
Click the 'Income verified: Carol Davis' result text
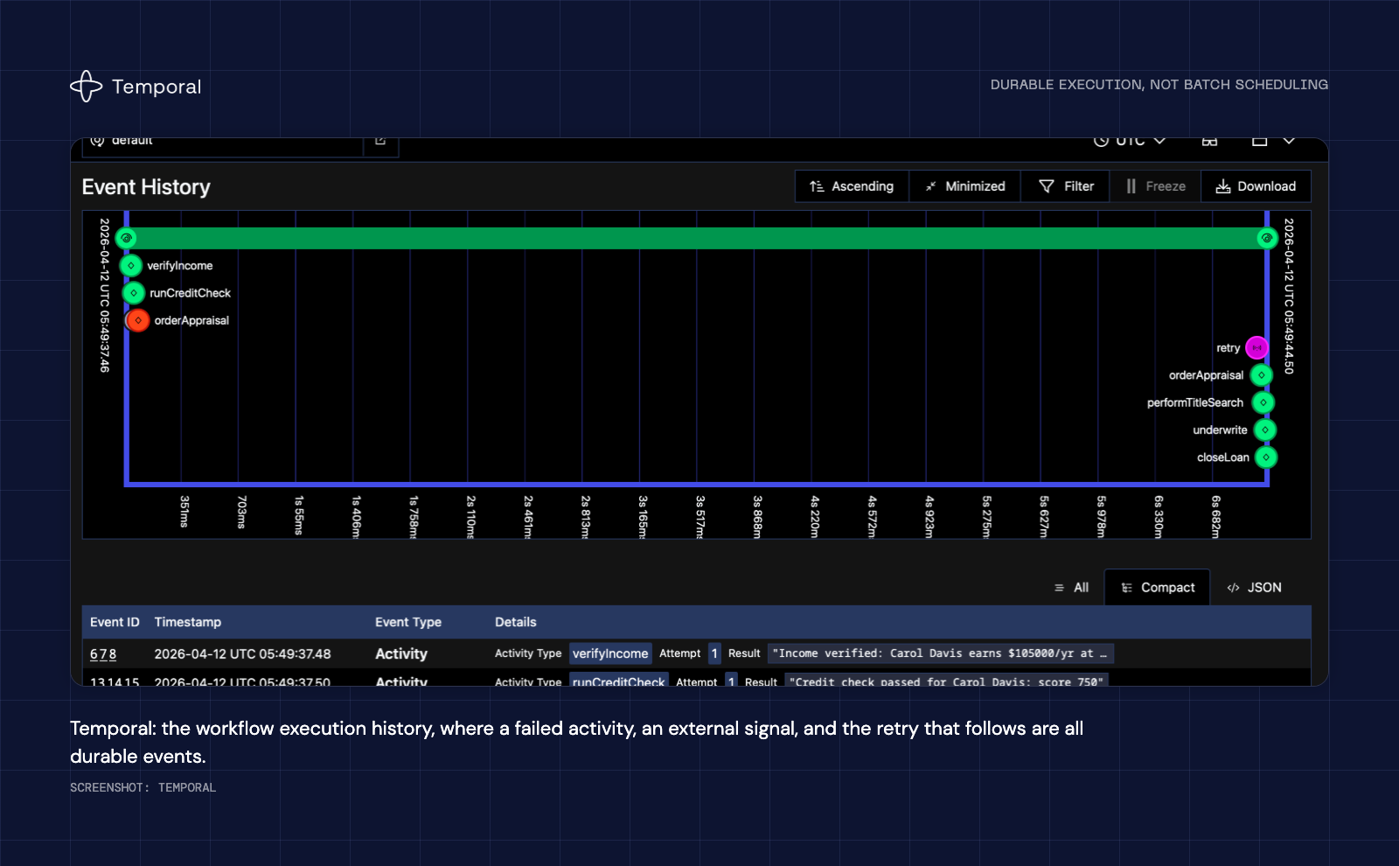942,653
